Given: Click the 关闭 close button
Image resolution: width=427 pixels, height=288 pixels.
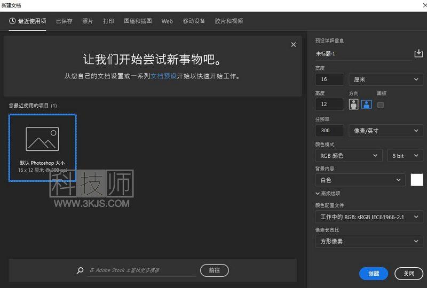Looking at the screenshot, I should pyautogui.click(x=409, y=274).
